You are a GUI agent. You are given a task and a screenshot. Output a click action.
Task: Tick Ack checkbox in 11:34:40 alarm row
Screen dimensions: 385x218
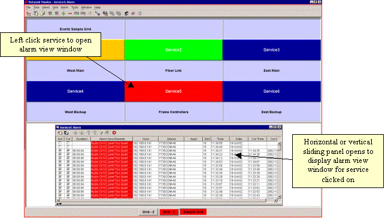60,147
